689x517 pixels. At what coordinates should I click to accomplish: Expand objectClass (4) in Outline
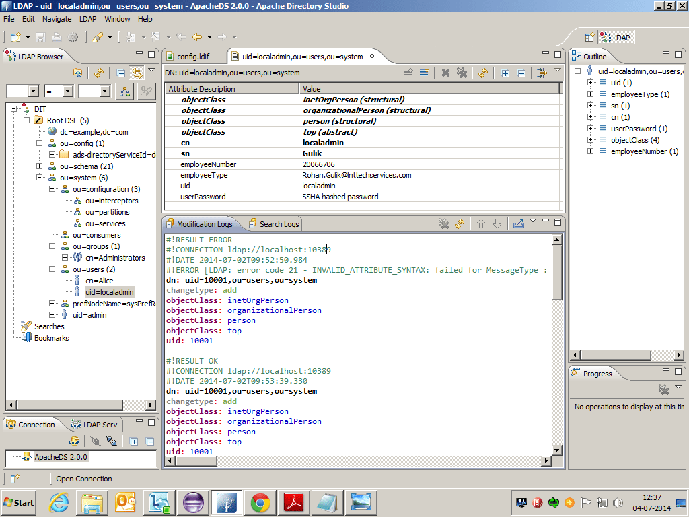point(590,140)
